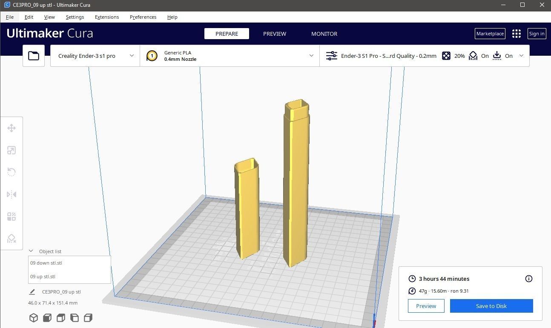Expand the print settings panel chevron
This screenshot has height=328, width=551.
coord(521,56)
